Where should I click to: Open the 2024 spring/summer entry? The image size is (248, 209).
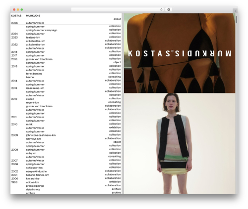click(35, 34)
